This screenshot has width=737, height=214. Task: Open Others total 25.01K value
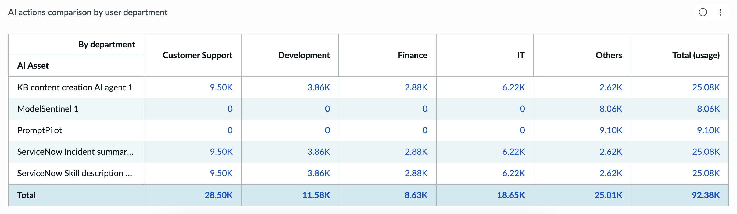[608, 195]
